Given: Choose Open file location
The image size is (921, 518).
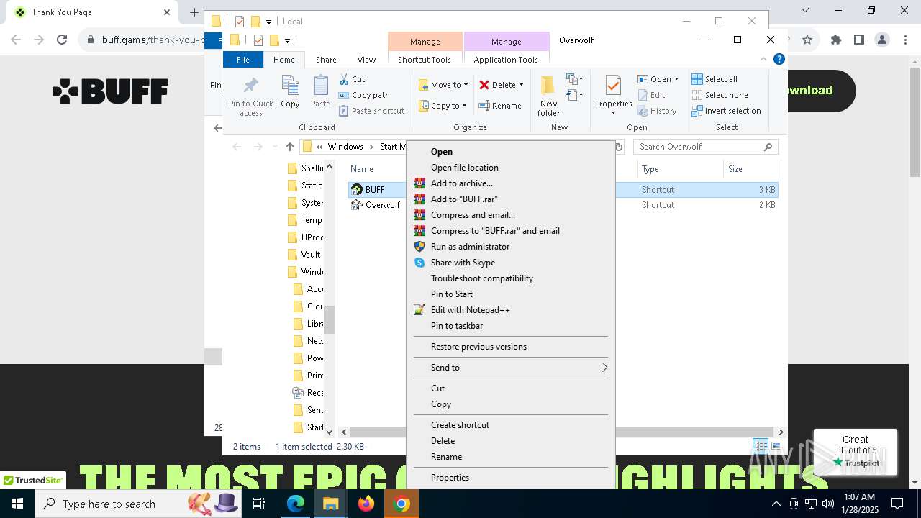Looking at the screenshot, I should [x=511, y=168].
